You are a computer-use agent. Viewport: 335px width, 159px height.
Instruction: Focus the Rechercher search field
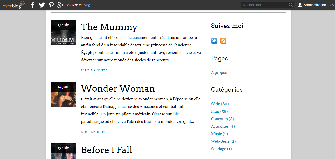click(264, 5)
